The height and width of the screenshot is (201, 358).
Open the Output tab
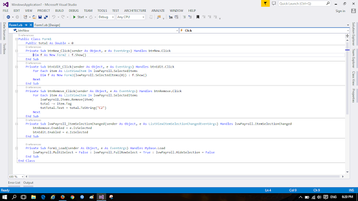coord(29,183)
